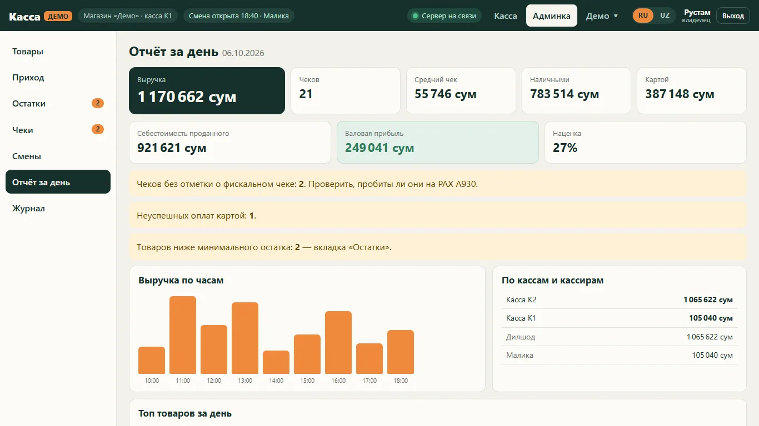The image size is (759, 426).
Task: Click the Касса logo
Action: [24, 16]
